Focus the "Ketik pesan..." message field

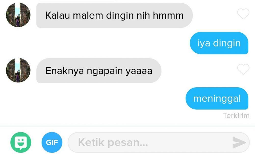(159, 143)
